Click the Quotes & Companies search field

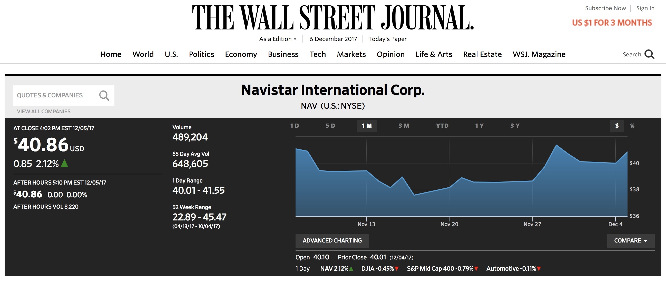pyautogui.click(x=54, y=95)
